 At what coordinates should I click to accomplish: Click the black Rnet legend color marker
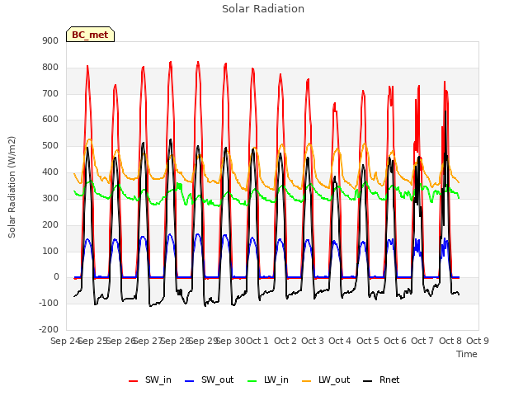tap(368, 381)
